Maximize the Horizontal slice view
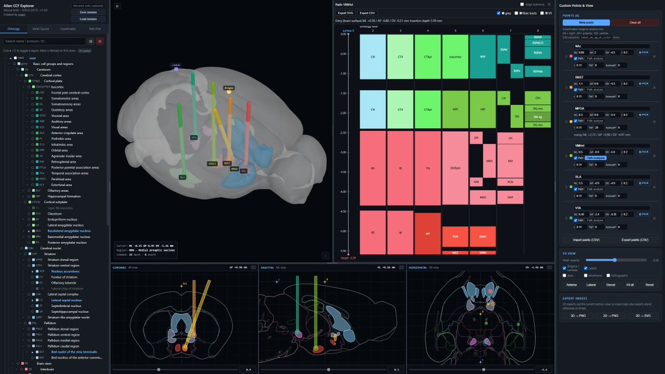 pos(549,268)
